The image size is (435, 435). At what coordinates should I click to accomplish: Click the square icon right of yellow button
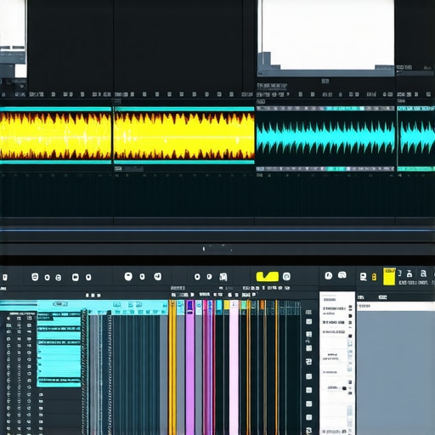point(286,276)
